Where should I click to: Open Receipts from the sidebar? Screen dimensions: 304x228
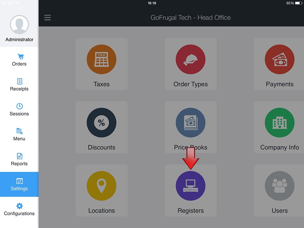point(19,85)
